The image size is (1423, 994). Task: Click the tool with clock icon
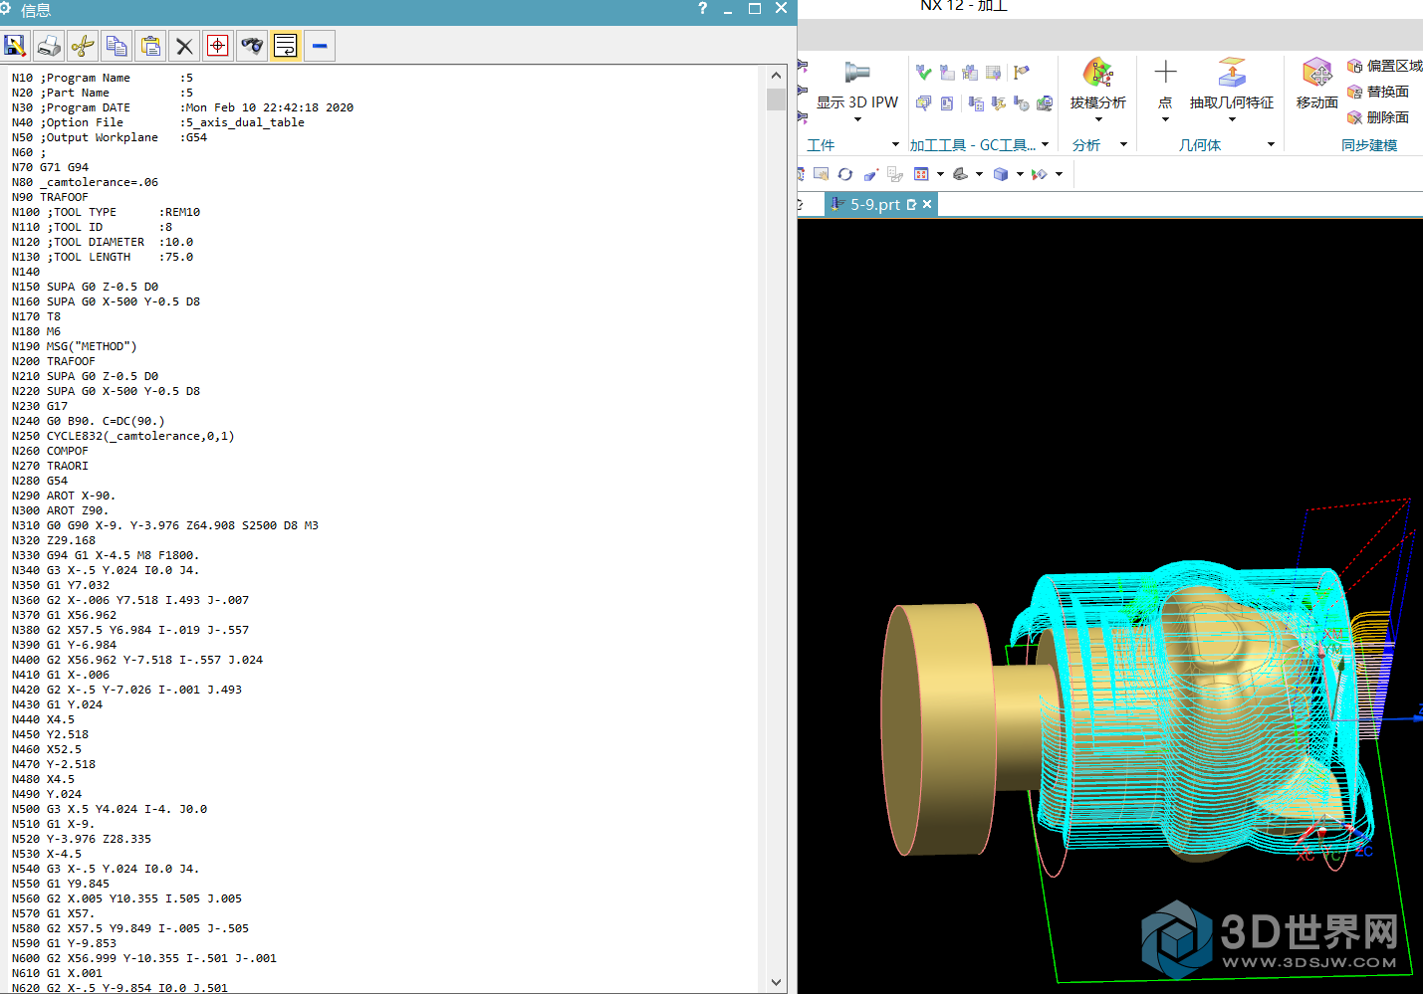[1022, 103]
